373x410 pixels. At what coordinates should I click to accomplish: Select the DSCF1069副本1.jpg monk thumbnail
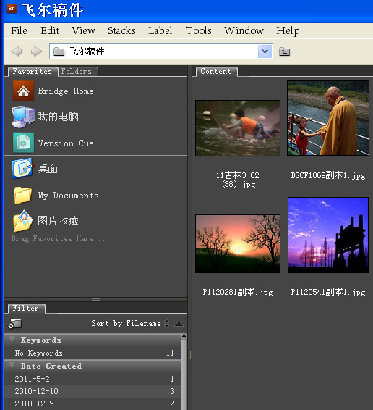tap(328, 118)
